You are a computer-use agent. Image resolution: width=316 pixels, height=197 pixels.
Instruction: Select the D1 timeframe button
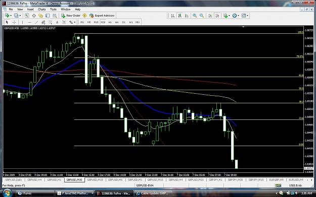tap(124, 22)
